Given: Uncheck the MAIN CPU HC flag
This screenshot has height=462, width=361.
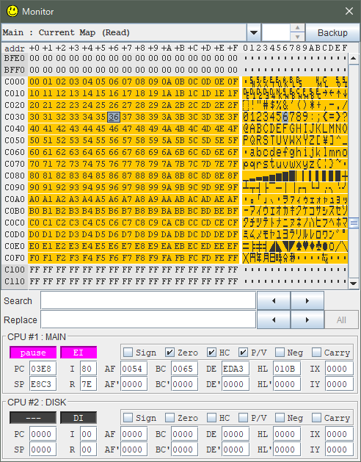Looking at the screenshot, I should tap(212, 352).
